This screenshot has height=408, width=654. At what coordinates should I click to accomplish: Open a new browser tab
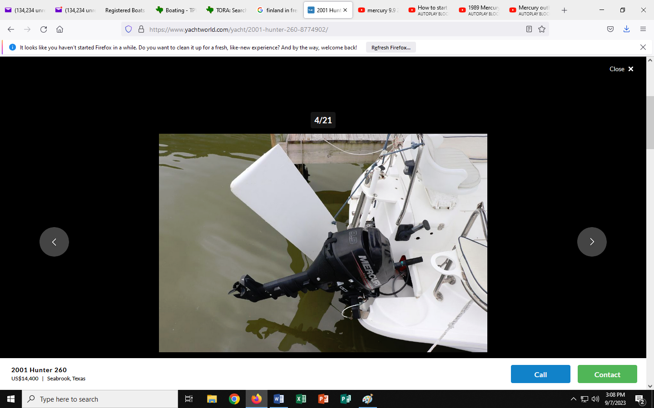click(564, 10)
